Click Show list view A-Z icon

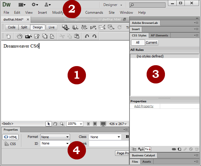[141, 149]
